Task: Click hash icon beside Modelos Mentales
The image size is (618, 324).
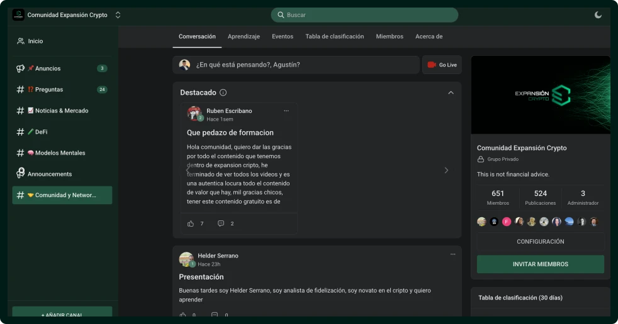Action: click(20, 153)
